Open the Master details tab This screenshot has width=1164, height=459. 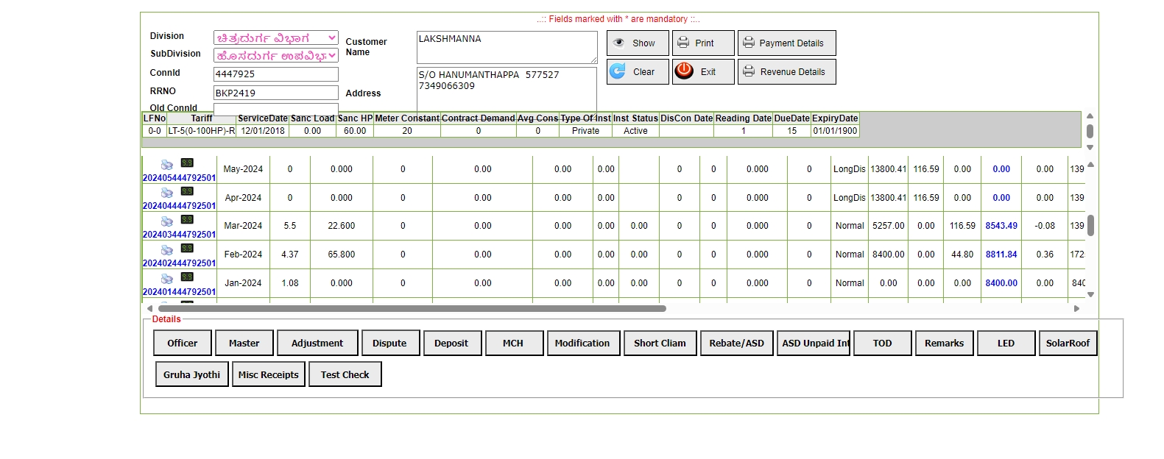coord(244,343)
